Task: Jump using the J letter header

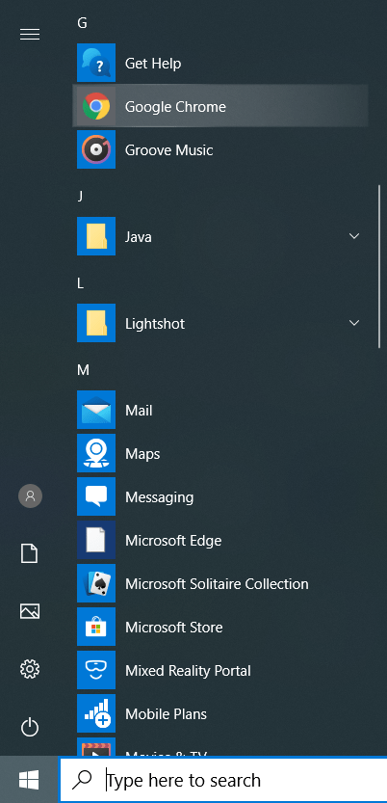Action: pyautogui.click(x=80, y=196)
